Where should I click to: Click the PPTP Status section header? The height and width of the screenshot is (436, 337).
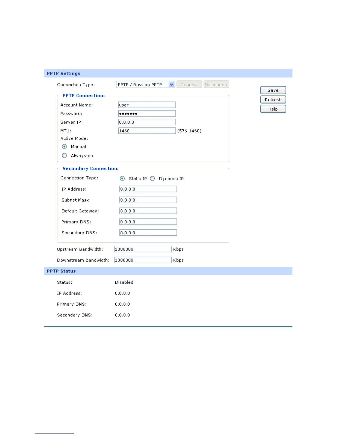(168, 271)
